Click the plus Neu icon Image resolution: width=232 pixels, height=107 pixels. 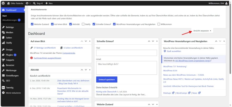point(46,3)
